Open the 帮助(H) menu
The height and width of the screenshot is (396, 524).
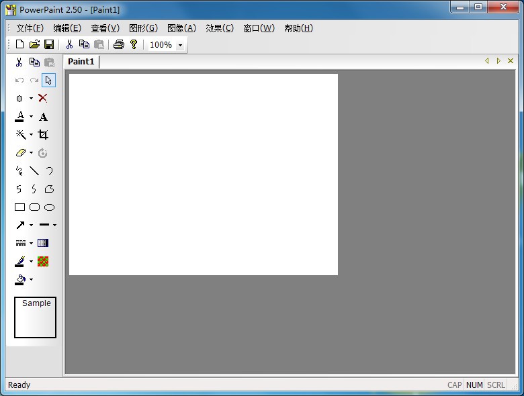[x=299, y=28]
